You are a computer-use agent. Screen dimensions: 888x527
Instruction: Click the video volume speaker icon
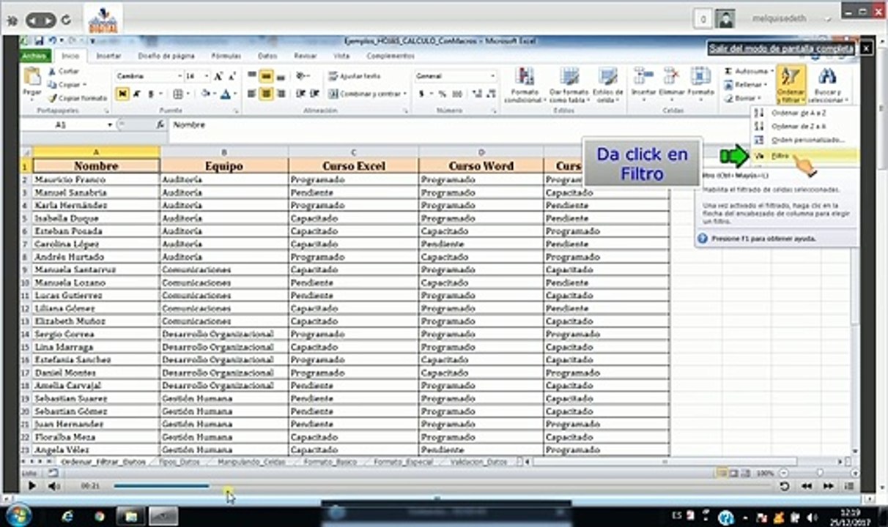[53, 485]
